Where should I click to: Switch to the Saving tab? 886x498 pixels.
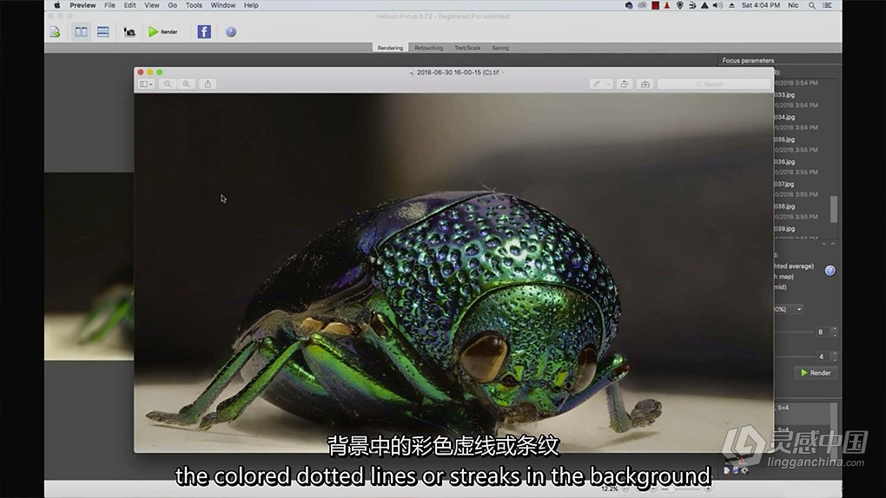pyautogui.click(x=500, y=48)
